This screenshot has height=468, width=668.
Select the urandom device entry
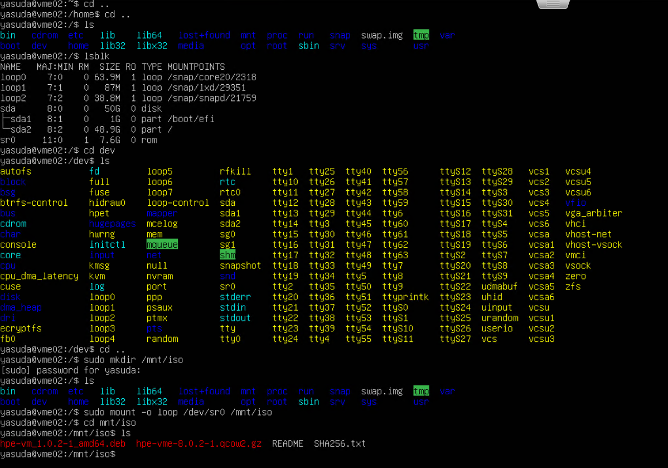click(x=500, y=318)
